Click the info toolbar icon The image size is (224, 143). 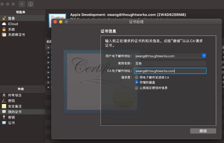click(x=31, y=4)
